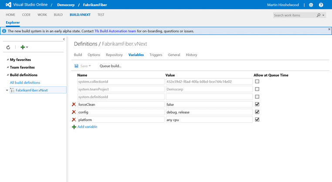Image resolution: width=332 pixels, height=182 pixels.
Task: Delete the config variable with red X
Action: (74, 112)
